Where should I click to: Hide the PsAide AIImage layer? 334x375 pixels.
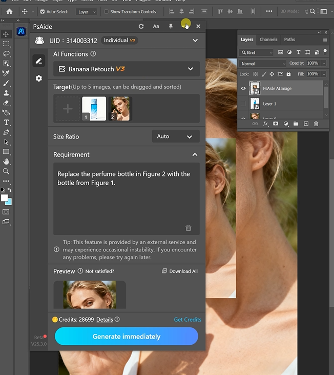243,88
